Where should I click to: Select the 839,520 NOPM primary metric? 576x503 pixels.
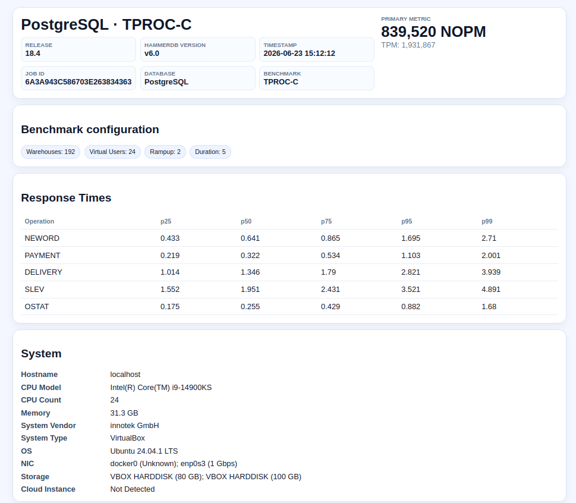(x=433, y=32)
